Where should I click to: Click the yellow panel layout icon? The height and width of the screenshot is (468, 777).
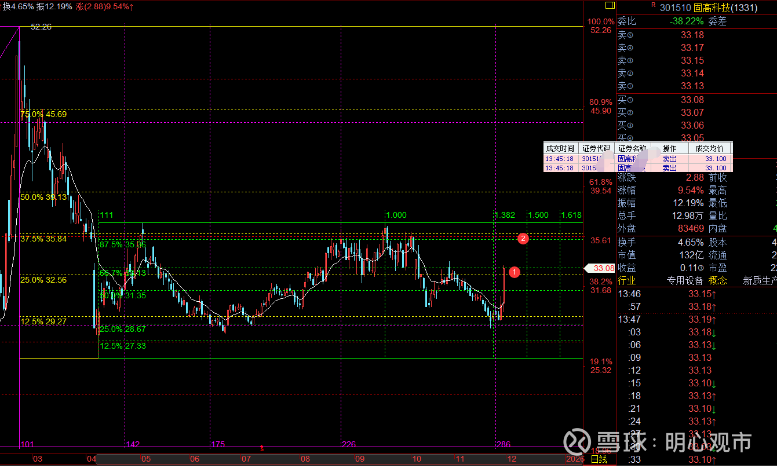pos(609,5)
